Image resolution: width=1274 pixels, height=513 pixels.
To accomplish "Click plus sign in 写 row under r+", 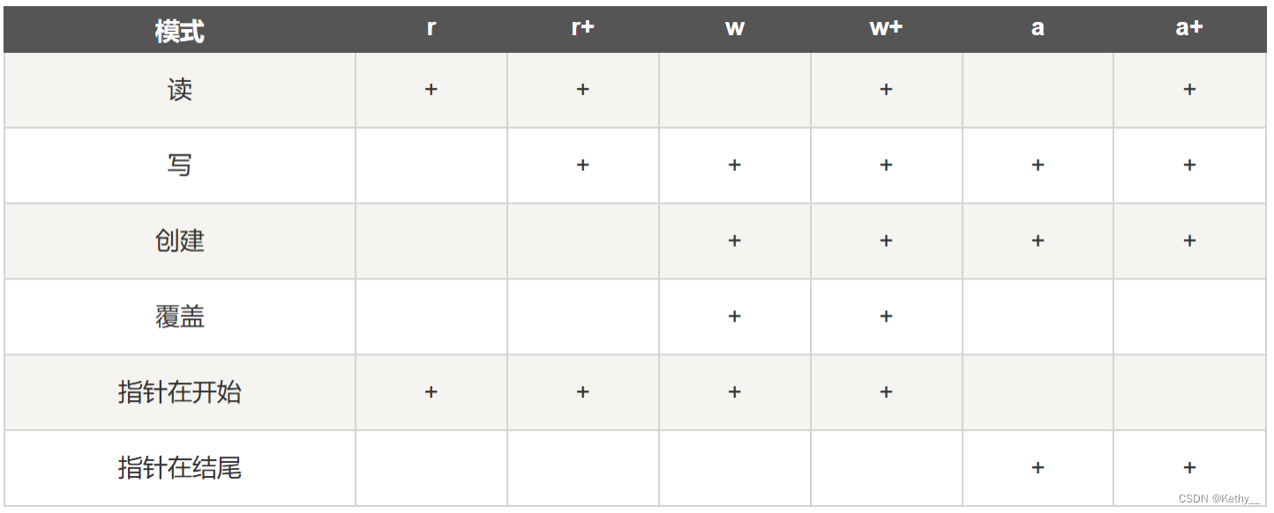I will click(x=582, y=165).
